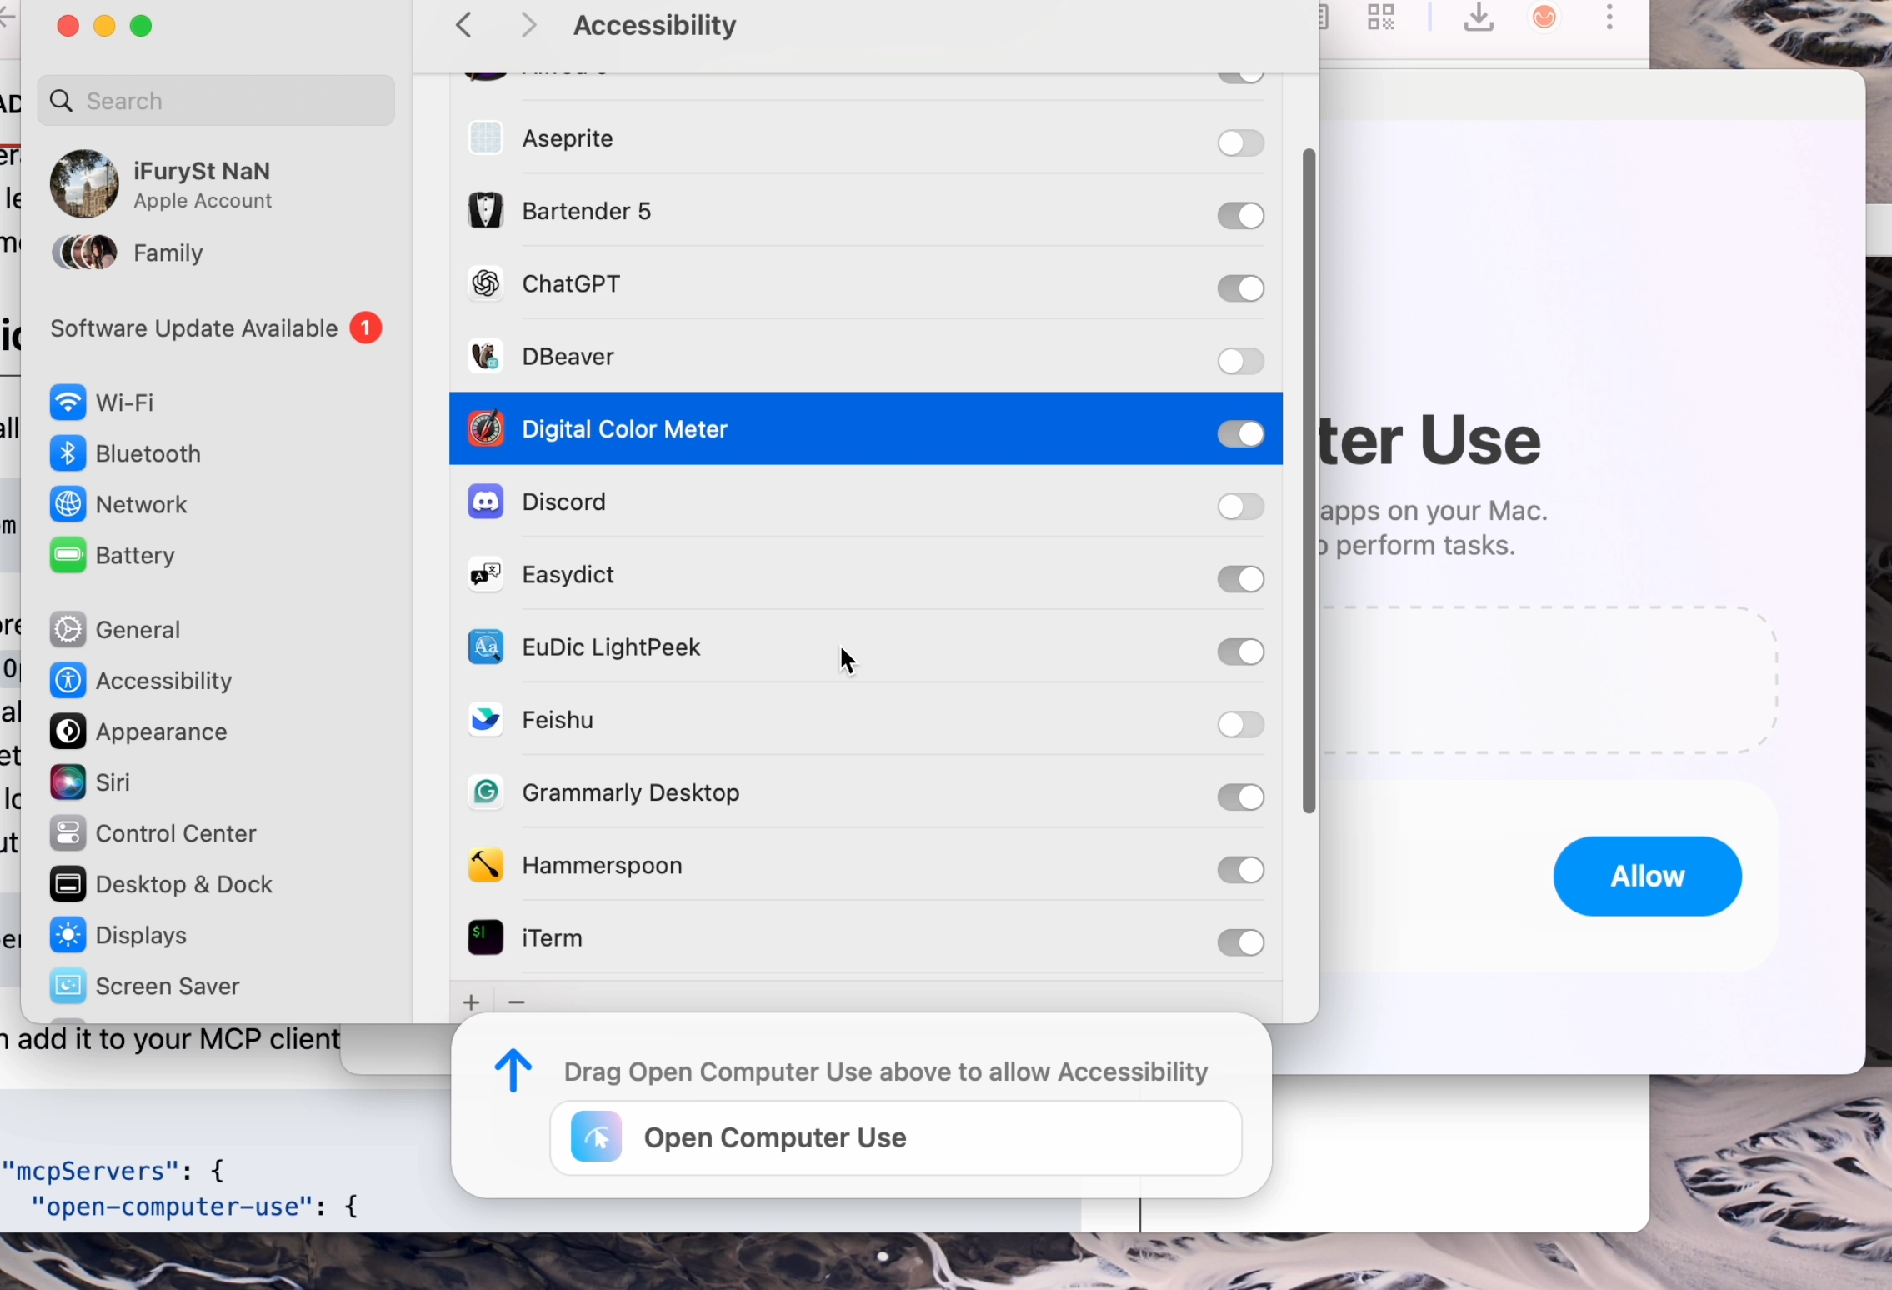1892x1290 pixels.
Task: Click the browser download arrow icon
Action: click(1478, 18)
